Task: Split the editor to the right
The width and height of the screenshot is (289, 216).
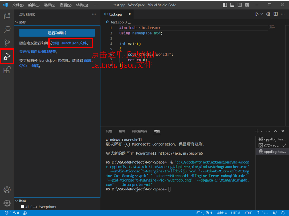Action: (276, 14)
